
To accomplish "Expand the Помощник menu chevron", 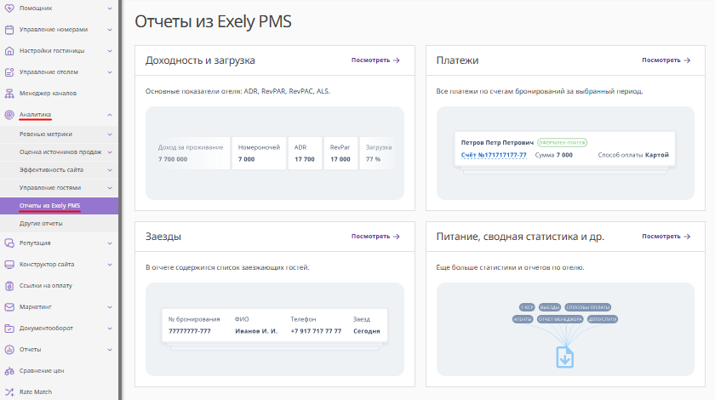I will (x=110, y=9).
